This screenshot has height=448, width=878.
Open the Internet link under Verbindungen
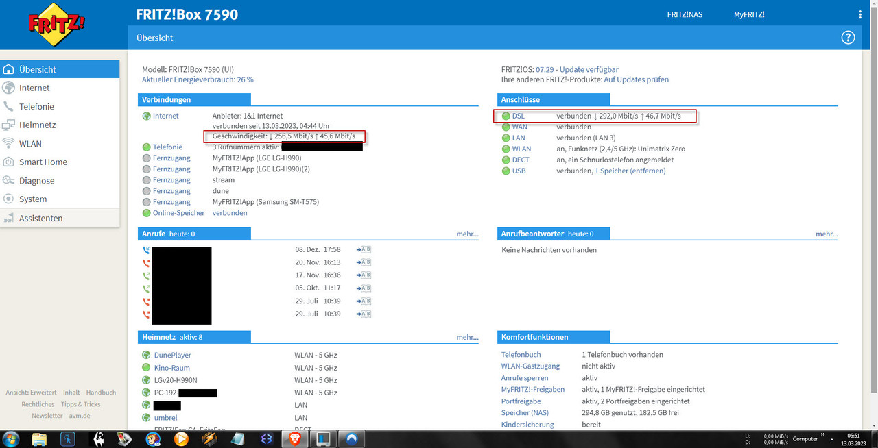pyautogui.click(x=165, y=116)
